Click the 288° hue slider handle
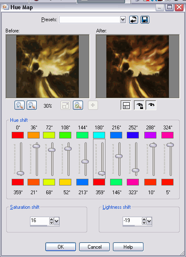186x257 pixels. coord(153,145)
